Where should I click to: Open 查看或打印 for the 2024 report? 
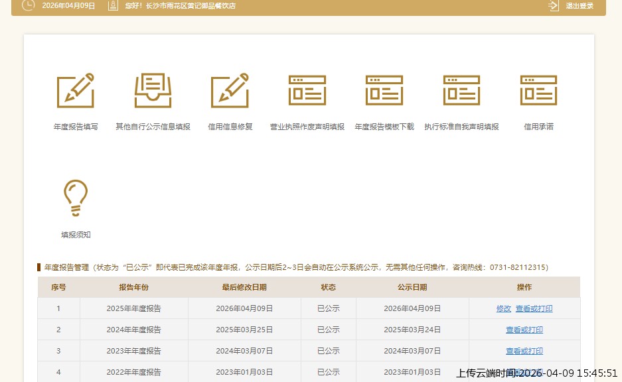pos(524,330)
